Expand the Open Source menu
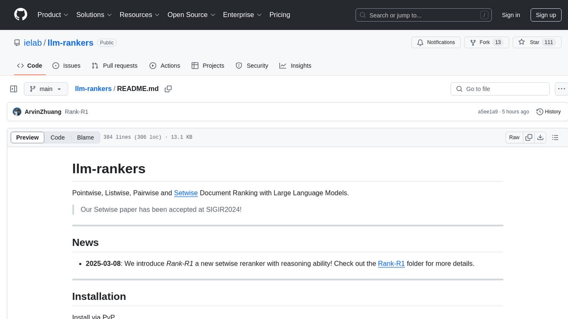The image size is (568, 319). (191, 15)
